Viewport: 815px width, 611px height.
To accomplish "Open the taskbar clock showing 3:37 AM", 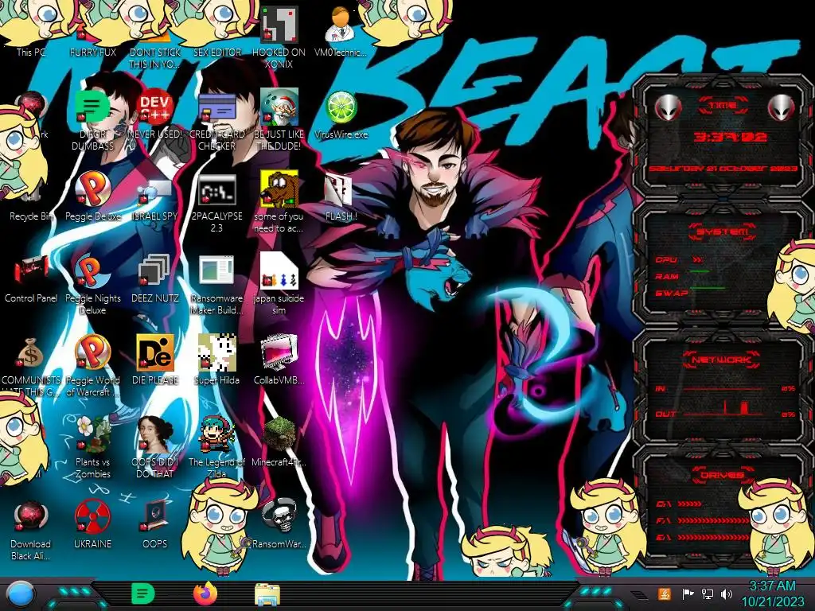I will (772, 593).
